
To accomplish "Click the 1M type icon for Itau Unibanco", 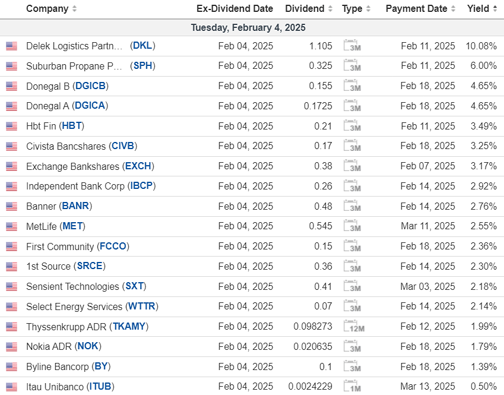I will pyautogui.click(x=352, y=387).
